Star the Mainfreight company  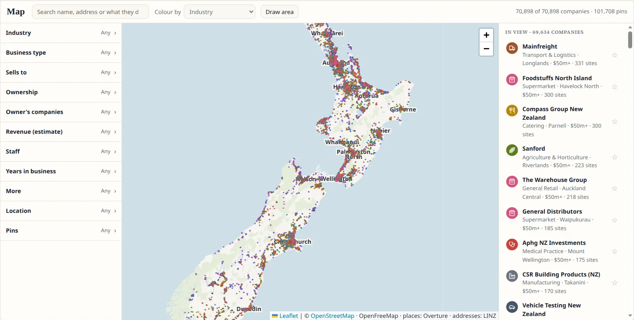click(615, 55)
